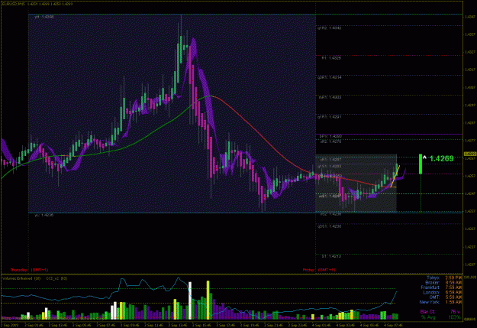Click the London 6:59 AM clock entry
This screenshot has width=477, height=328.
click(443, 292)
